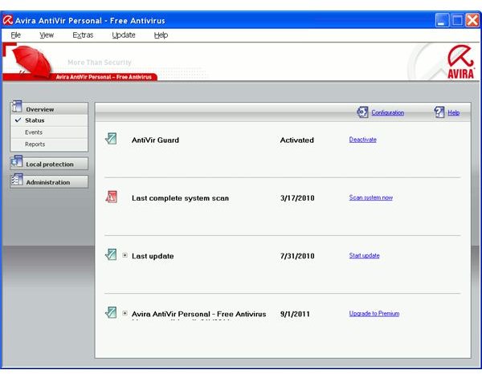Open the Extras menu

[x=83, y=35]
